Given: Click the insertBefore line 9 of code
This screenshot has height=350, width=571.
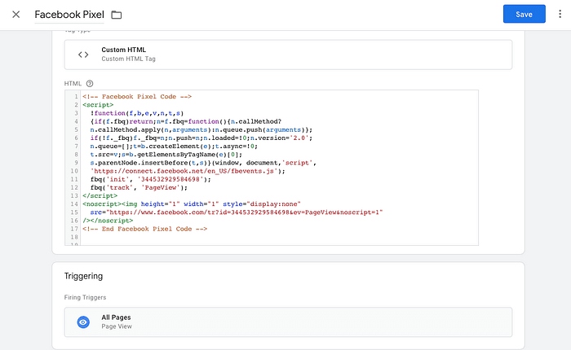Looking at the screenshot, I should click(203, 163).
